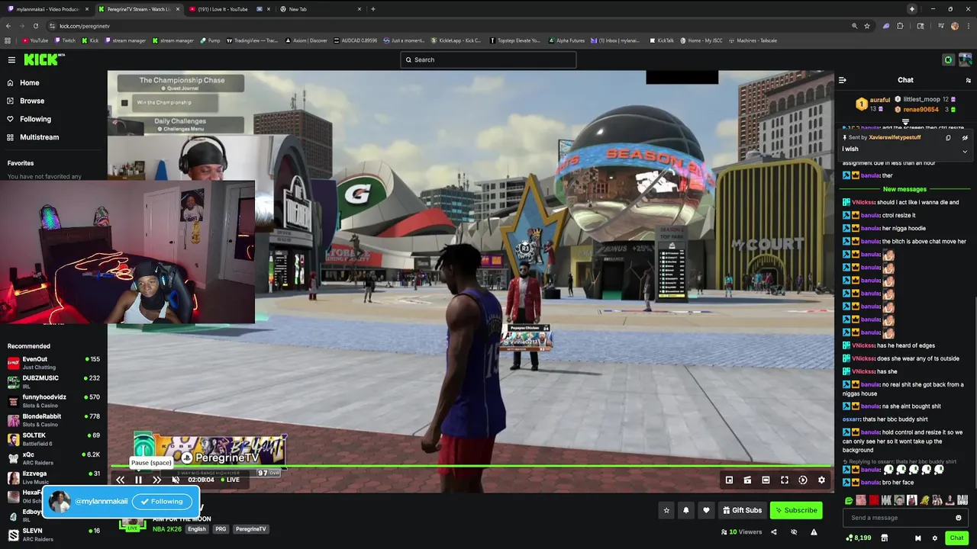Open a new browser tab with plus
Viewport: 977px width, 549px height.
point(372,9)
